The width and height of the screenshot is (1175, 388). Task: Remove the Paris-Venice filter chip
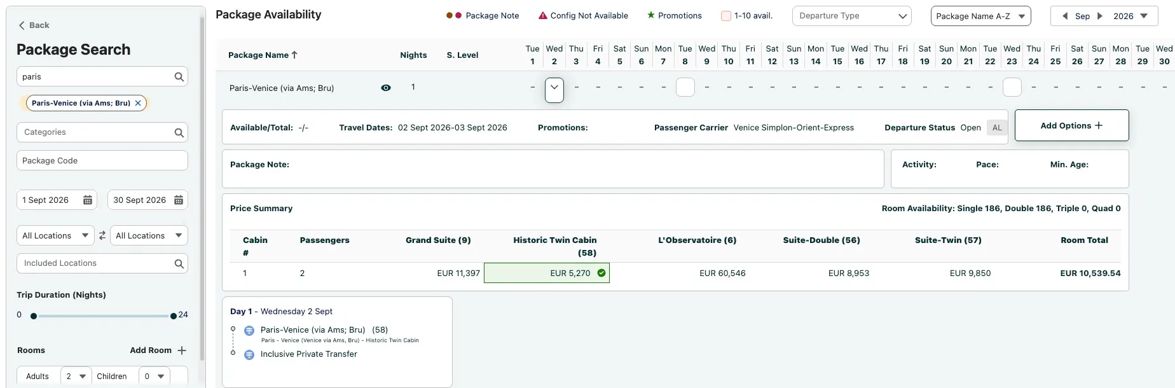point(138,103)
